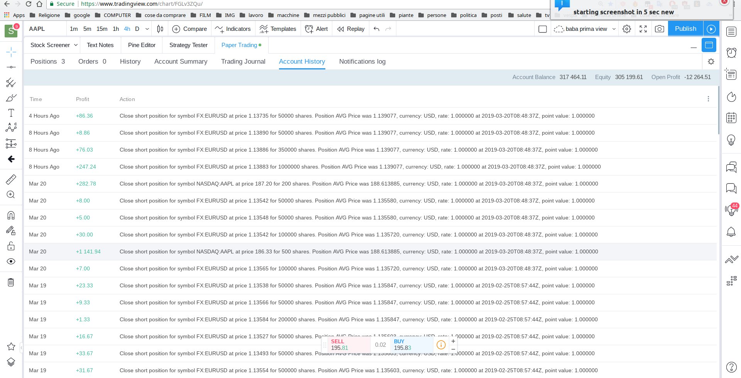
Task: Toggle hide all drawing tools eye icon
Action: [x=11, y=262]
